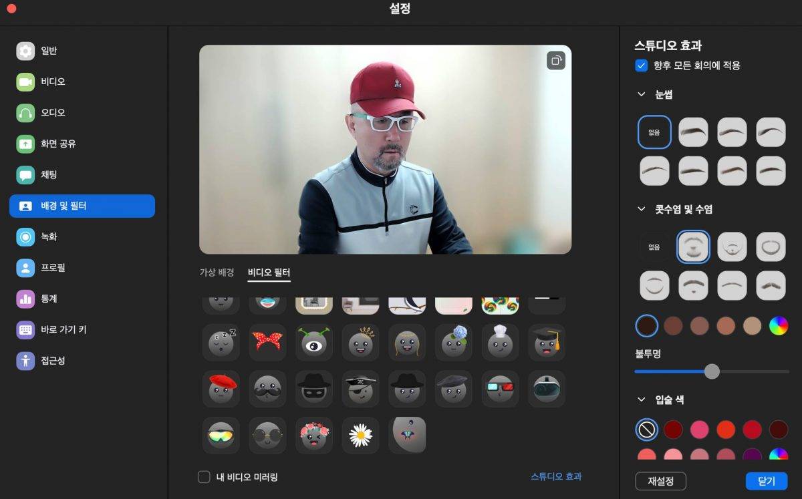The height and width of the screenshot is (499, 802).
Task: Click the 닫기 close button
Action: pos(767,481)
